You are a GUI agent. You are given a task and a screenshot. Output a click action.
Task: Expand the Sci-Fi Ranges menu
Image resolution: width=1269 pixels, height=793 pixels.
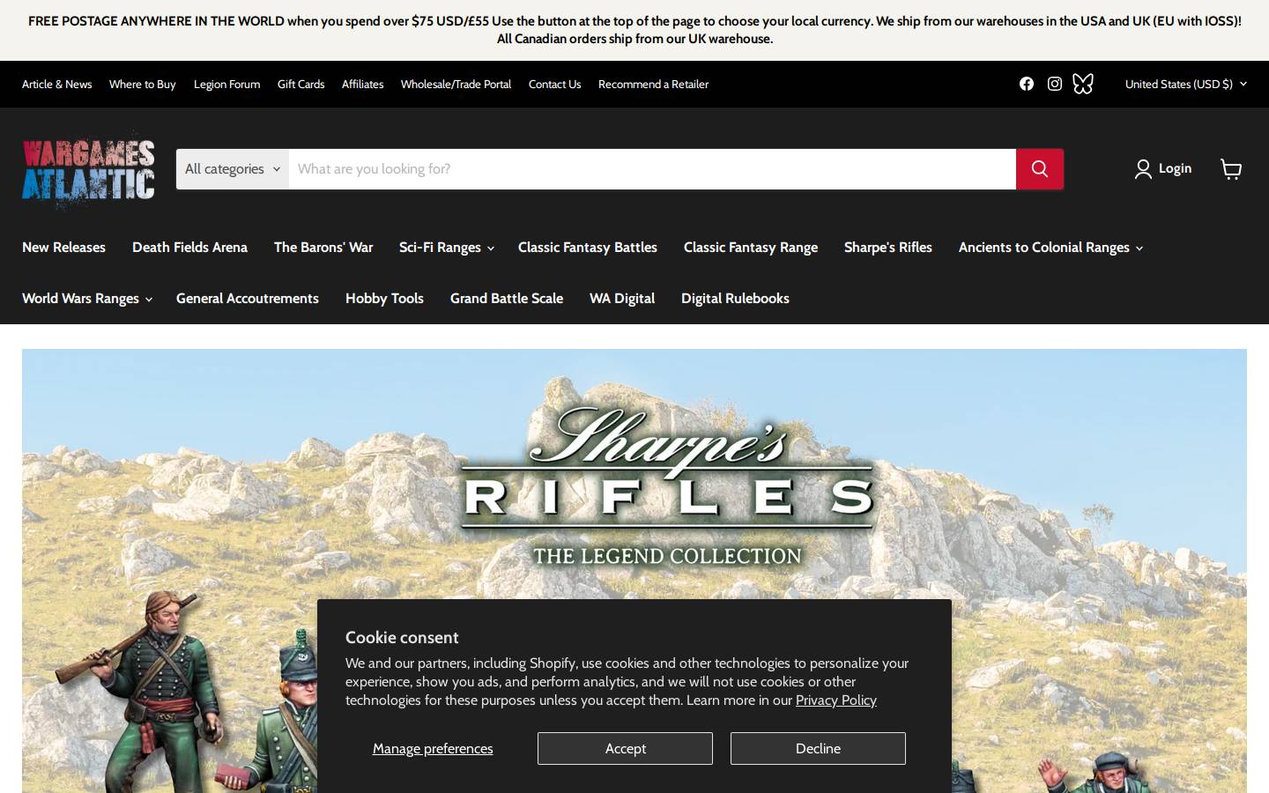pyautogui.click(x=446, y=248)
